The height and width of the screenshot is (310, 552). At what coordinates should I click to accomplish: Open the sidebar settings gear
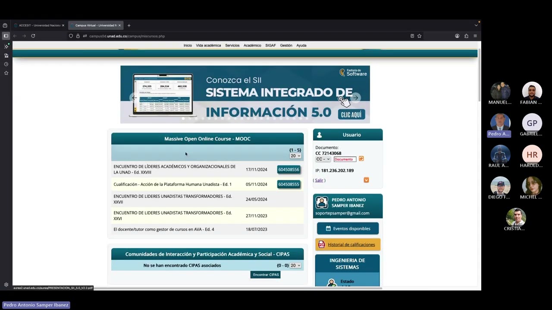click(x=6, y=285)
